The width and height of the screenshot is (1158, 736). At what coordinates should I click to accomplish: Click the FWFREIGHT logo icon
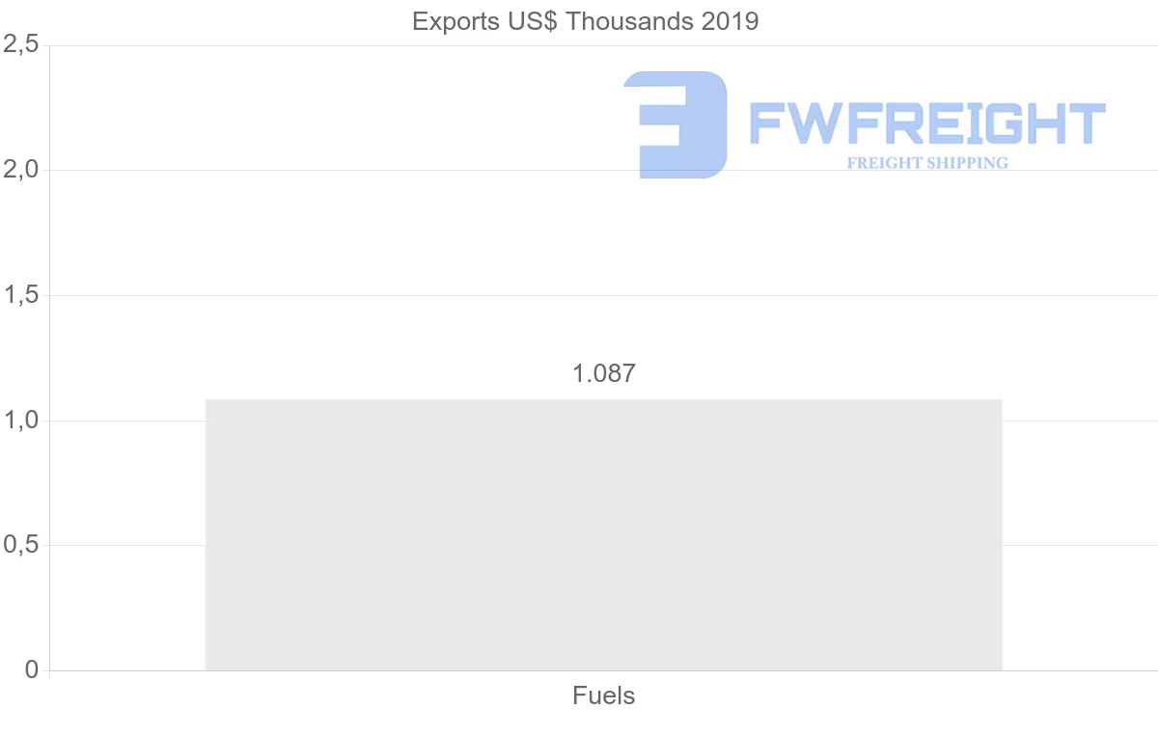675,124
